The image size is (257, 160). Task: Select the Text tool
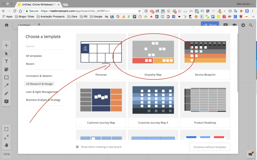click(x=6, y=61)
